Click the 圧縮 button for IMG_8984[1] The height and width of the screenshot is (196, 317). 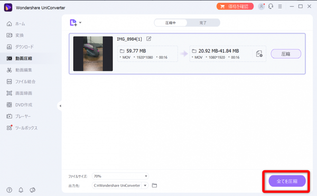286,54
